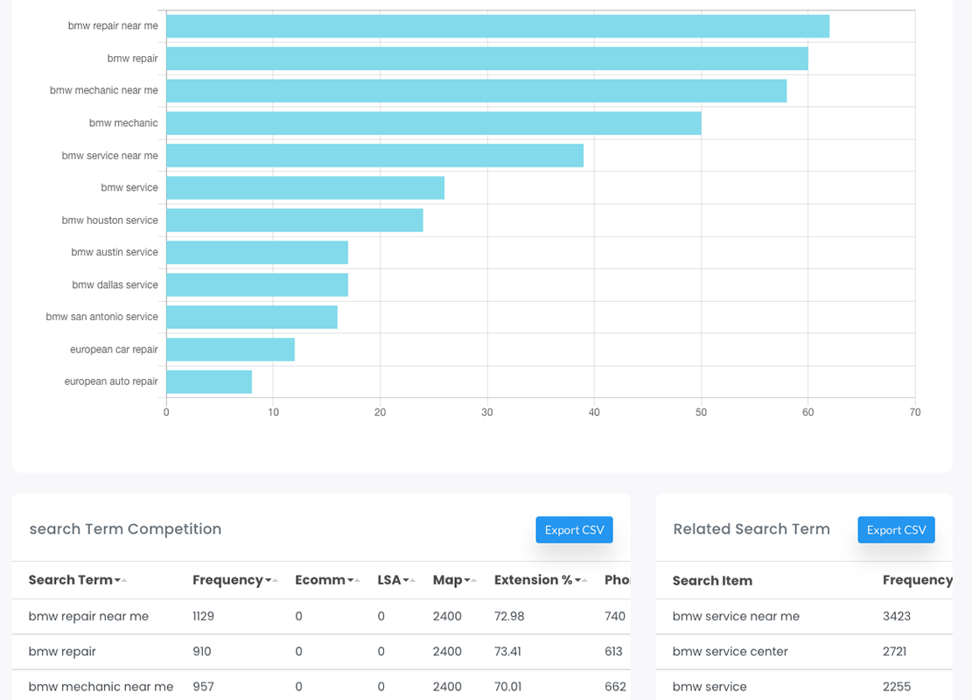Click phone value 613

(613, 652)
